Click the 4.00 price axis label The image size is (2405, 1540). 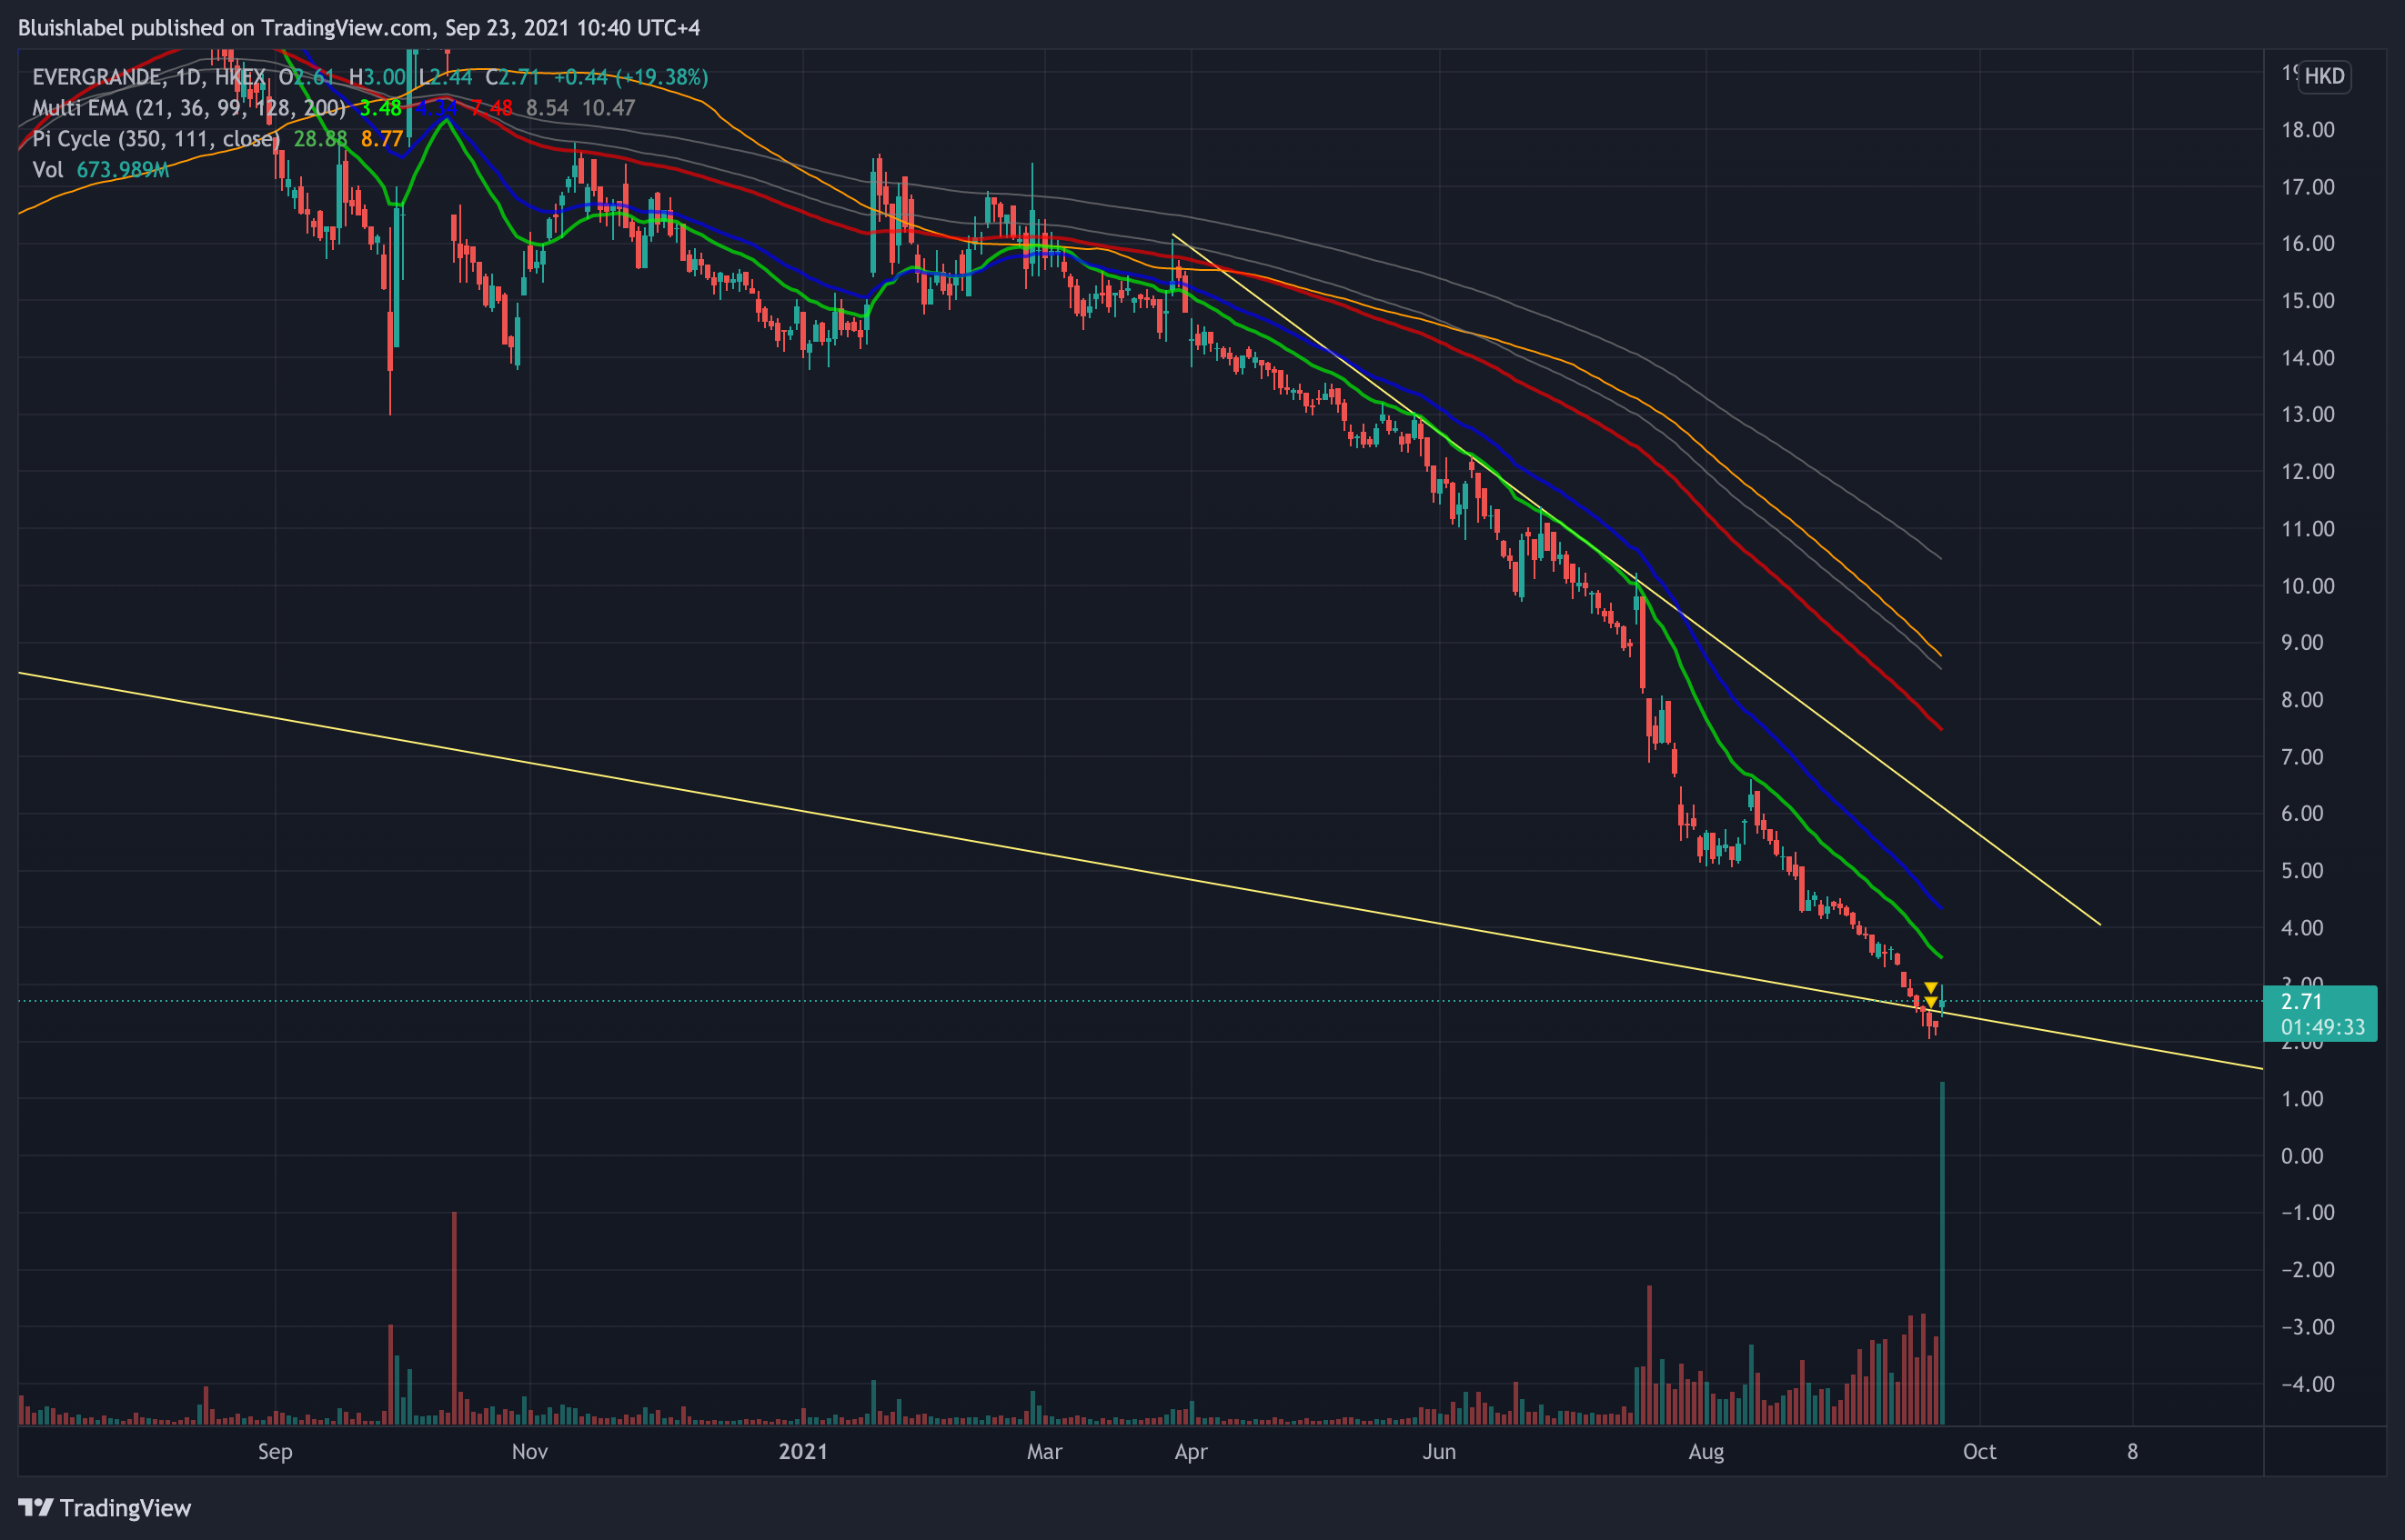(2302, 928)
